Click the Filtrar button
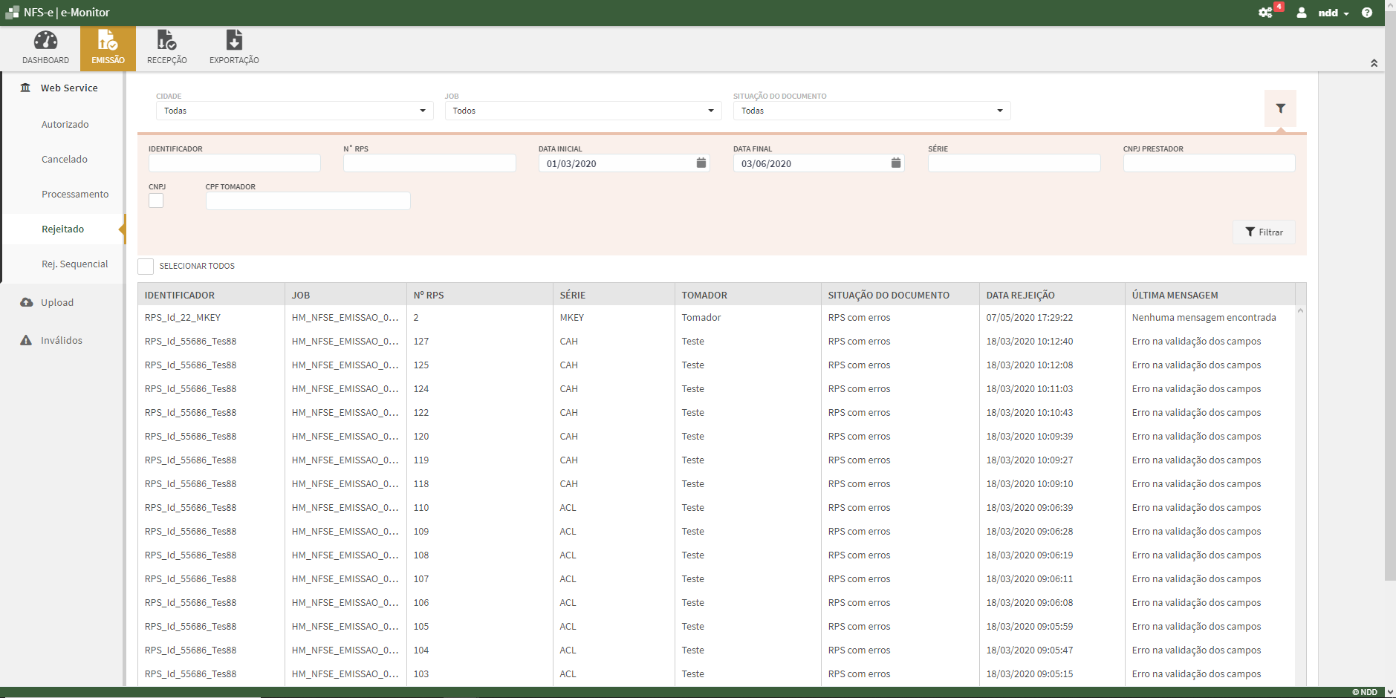Viewport: 1396px width, 698px height. coord(1265,232)
